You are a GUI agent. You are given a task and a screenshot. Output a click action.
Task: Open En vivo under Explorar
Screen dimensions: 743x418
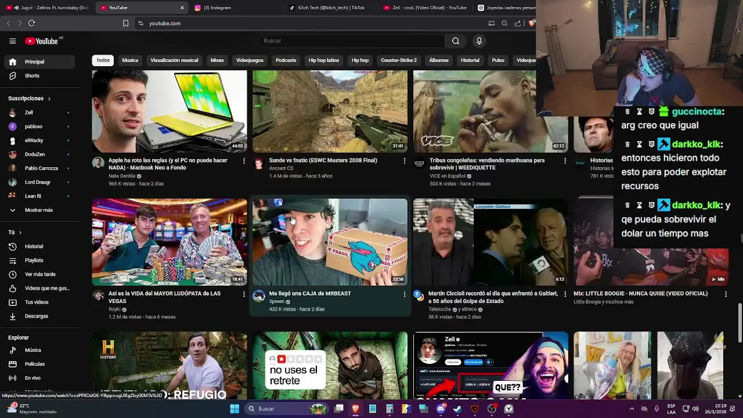(39, 378)
